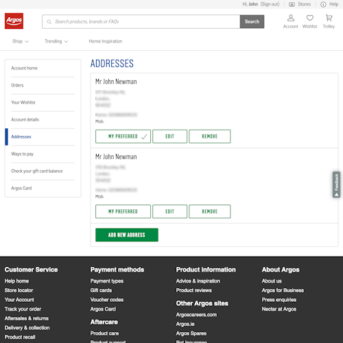
Task: Click the Search button
Action: coord(252,22)
